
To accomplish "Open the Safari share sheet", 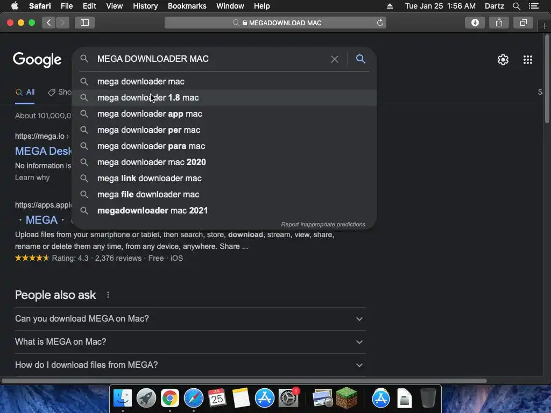I will [499, 23].
